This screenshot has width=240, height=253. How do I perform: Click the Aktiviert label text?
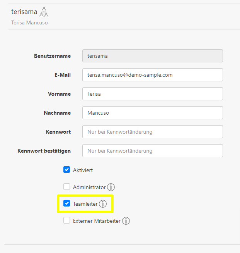[83, 170]
